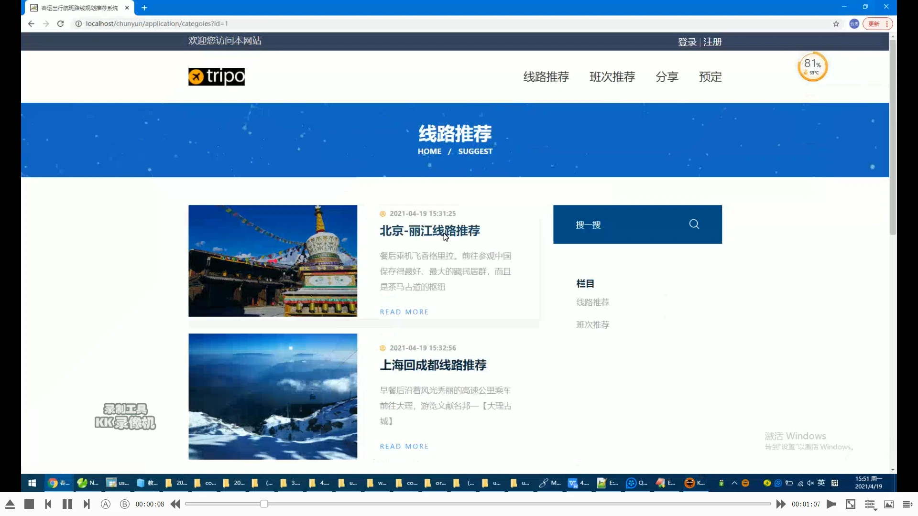Viewport: 918px width, 516px height.
Task: Skip to next track
Action: 87,504
